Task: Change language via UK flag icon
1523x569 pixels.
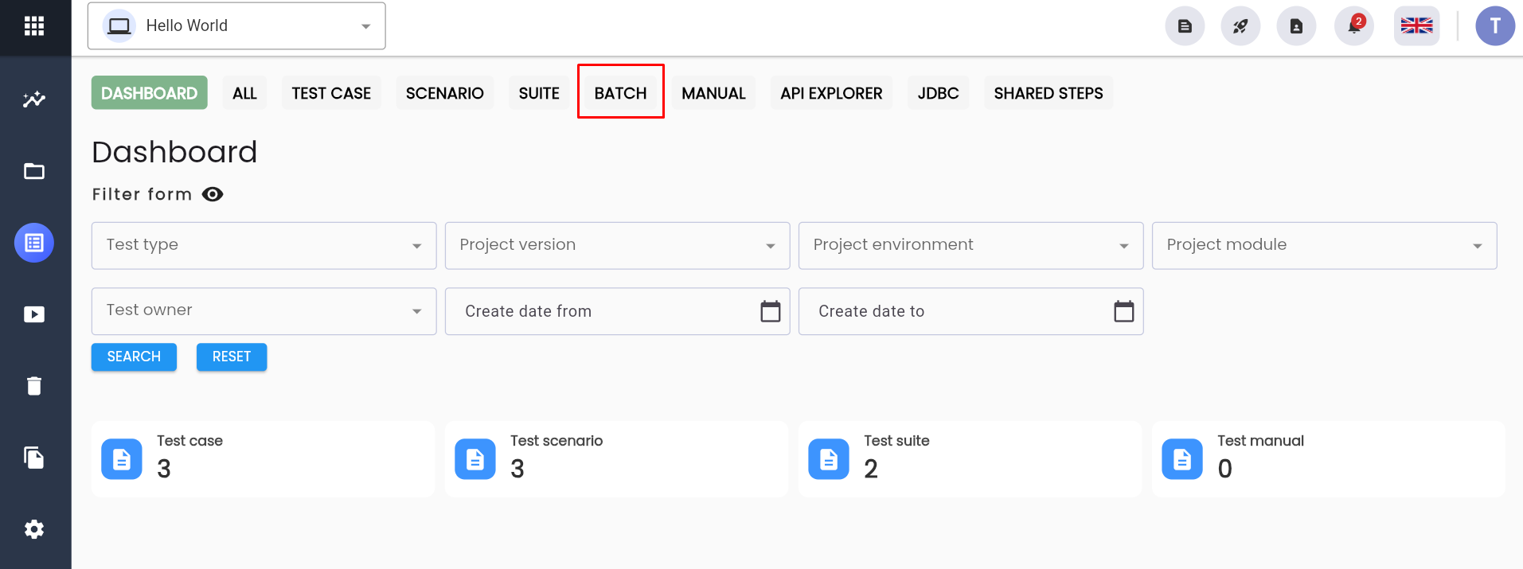Action: click(x=1416, y=26)
